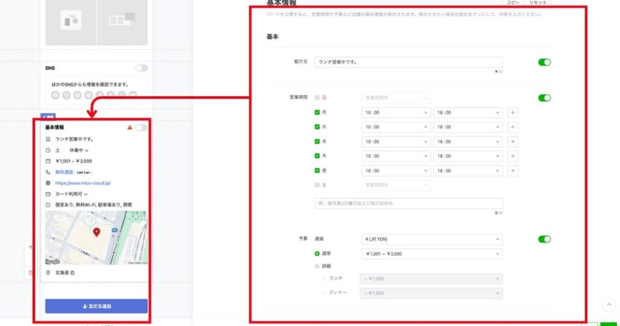
Task: Click the holiday note field below 土
Action: pos(409,204)
